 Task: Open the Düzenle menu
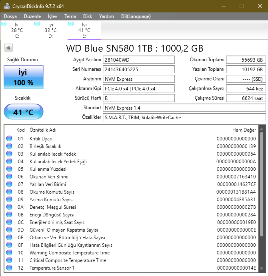[x=32, y=16]
